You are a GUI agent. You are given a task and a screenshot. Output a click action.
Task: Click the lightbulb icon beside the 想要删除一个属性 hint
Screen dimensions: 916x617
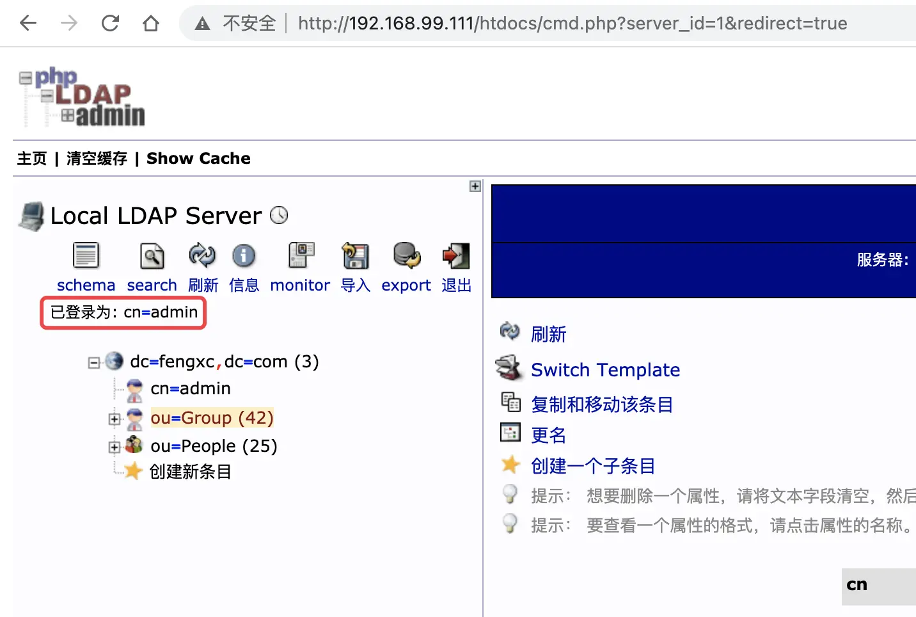tap(510, 494)
